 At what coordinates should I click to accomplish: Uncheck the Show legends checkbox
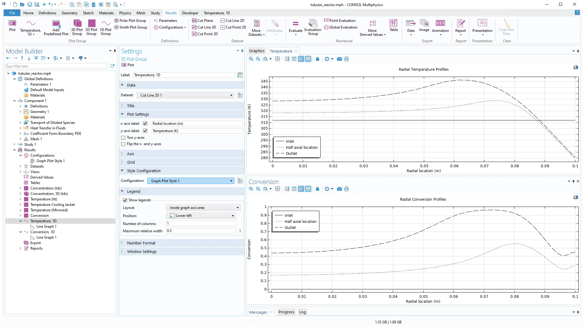coord(125,200)
